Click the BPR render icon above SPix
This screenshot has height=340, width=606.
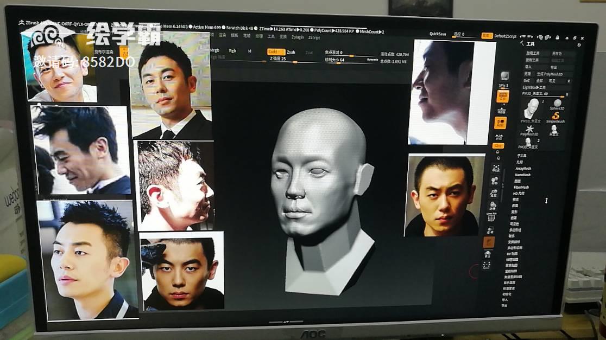pyautogui.click(x=504, y=75)
